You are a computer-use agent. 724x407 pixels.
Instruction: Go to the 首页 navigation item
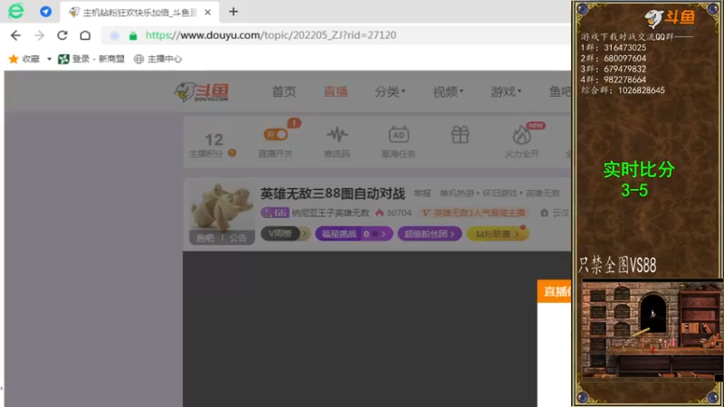coord(283,92)
